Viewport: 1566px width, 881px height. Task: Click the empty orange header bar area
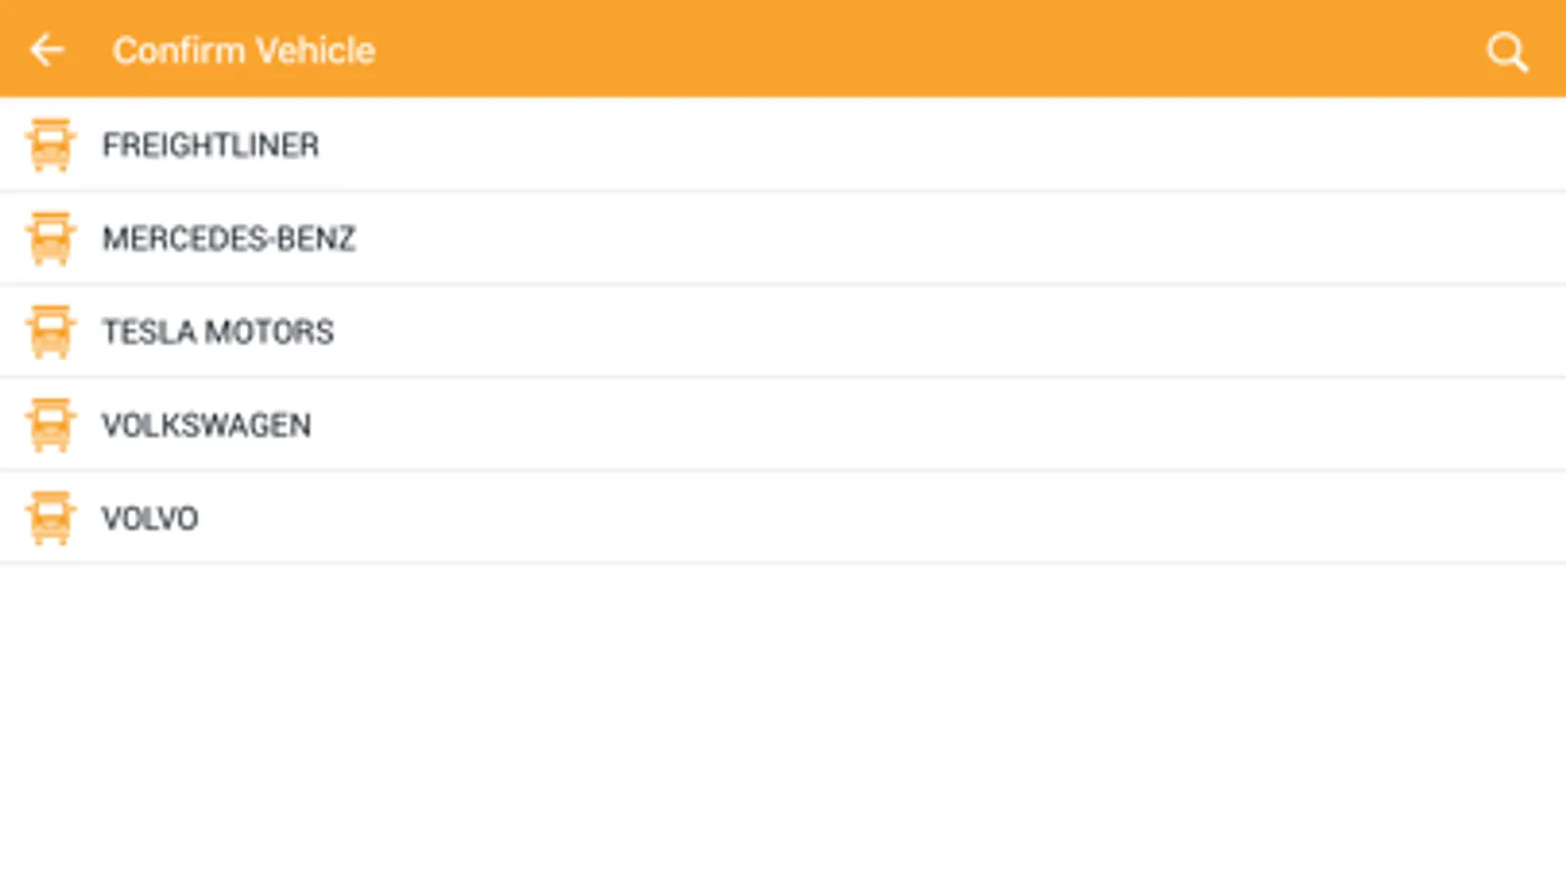pos(881,49)
